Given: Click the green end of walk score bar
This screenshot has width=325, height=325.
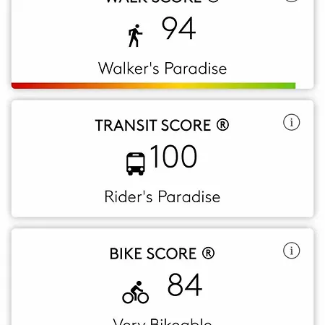Looking at the screenshot, I should click(x=287, y=86).
